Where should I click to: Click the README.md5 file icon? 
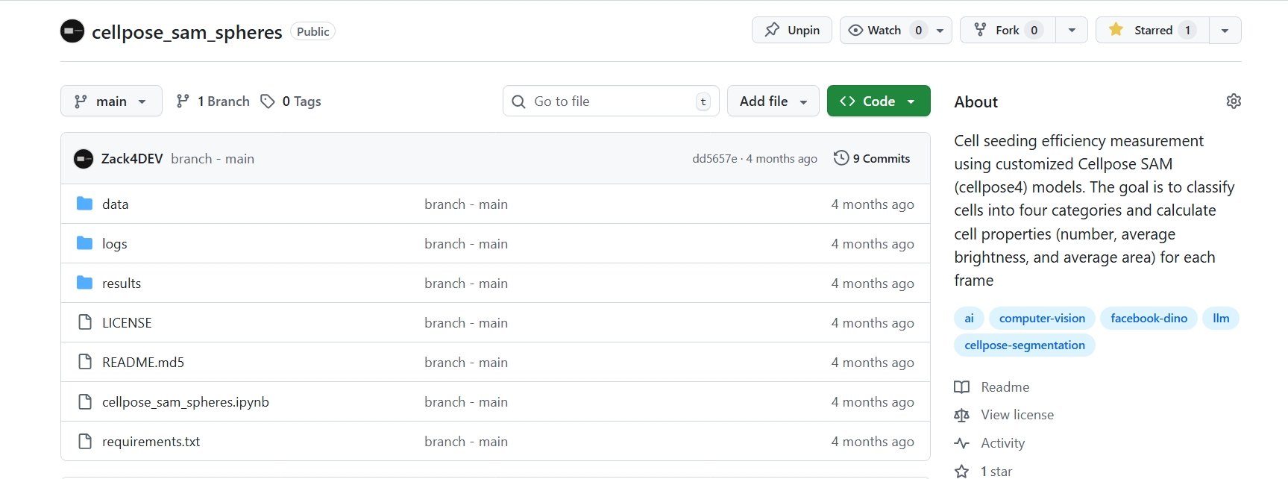[84, 362]
